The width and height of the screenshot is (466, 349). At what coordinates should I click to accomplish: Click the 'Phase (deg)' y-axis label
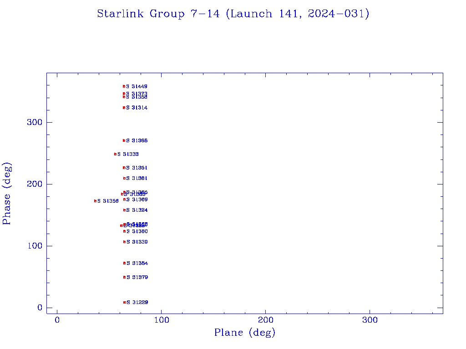(x=6, y=194)
